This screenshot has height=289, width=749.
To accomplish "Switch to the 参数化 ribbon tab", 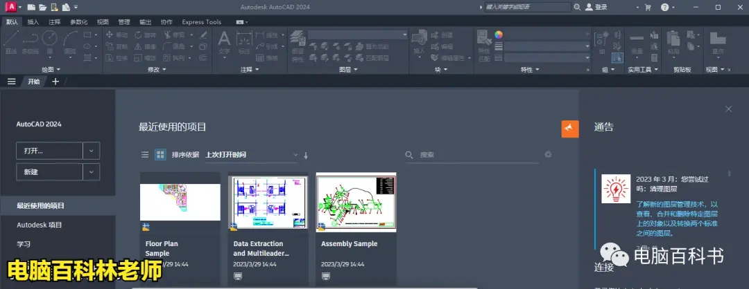I will pyautogui.click(x=79, y=22).
